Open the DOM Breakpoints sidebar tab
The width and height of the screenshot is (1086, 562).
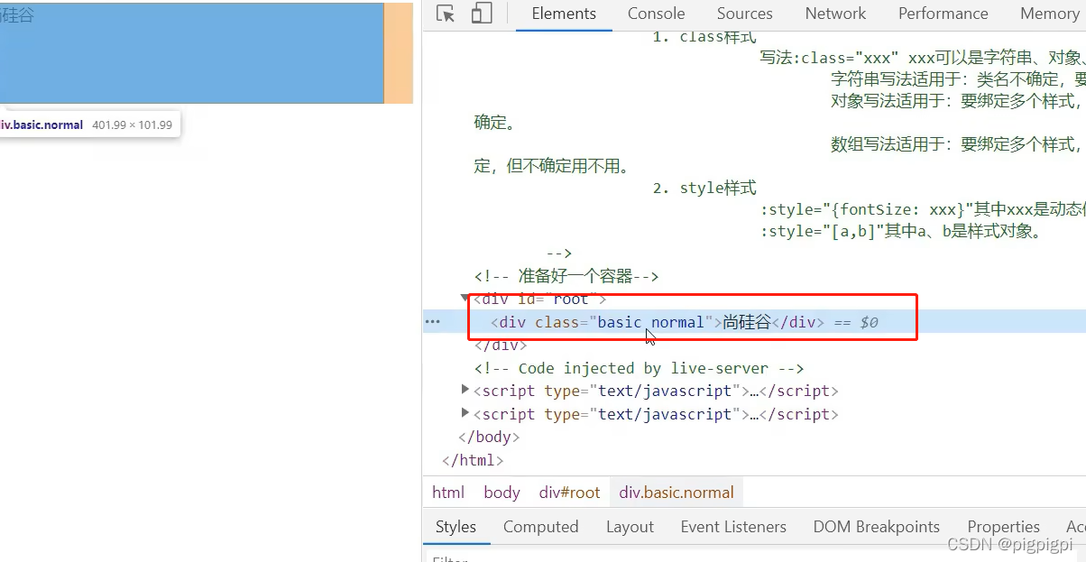(876, 527)
